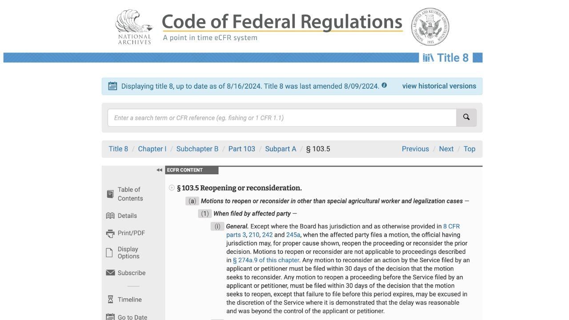Viewport: 569px width, 320px height.
Task: Open Part 103 from the breadcrumb trail
Action: point(242,148)
